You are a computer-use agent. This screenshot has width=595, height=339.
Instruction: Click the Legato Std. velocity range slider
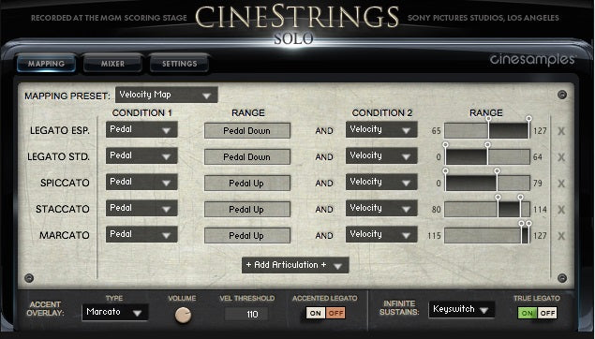(487, 157)
